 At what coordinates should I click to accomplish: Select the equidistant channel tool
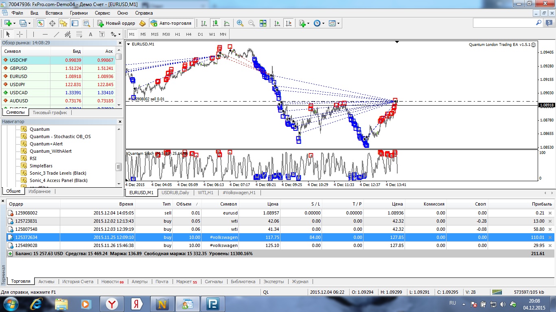click(68, 34)
